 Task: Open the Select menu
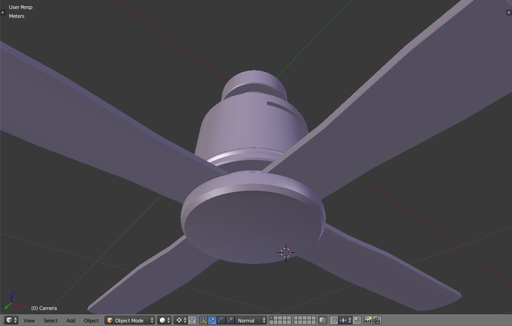[x=50, y=321]
